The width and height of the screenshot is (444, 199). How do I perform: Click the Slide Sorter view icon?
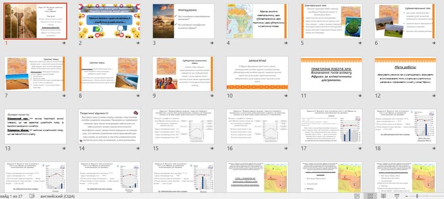[x=370, y=196]
